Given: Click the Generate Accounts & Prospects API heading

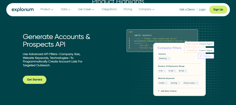Looking at the screenshot, I should (56, 41).
